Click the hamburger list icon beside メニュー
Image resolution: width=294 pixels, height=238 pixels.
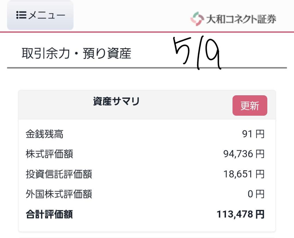(x=21, y=15)
